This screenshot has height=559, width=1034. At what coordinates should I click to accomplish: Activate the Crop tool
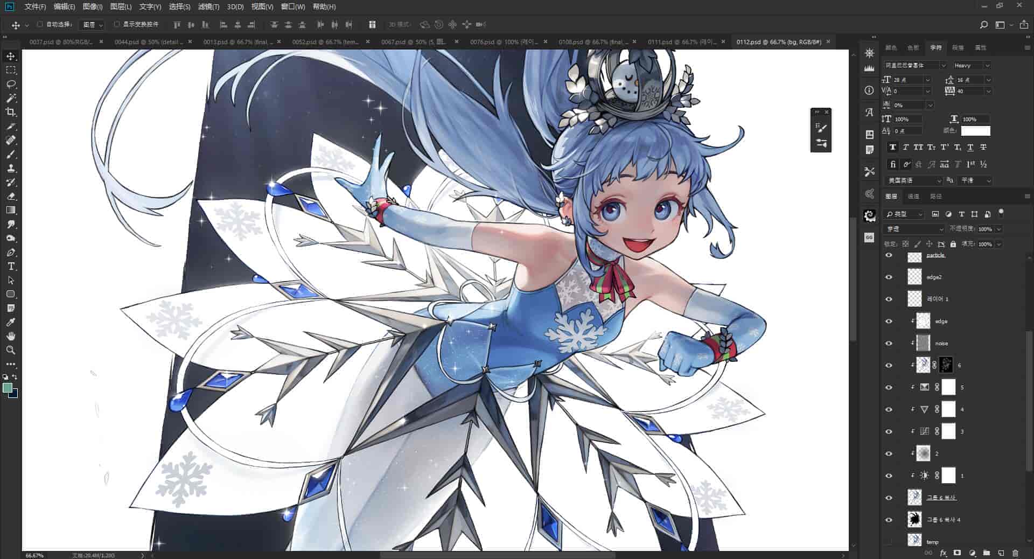point(11,112)
